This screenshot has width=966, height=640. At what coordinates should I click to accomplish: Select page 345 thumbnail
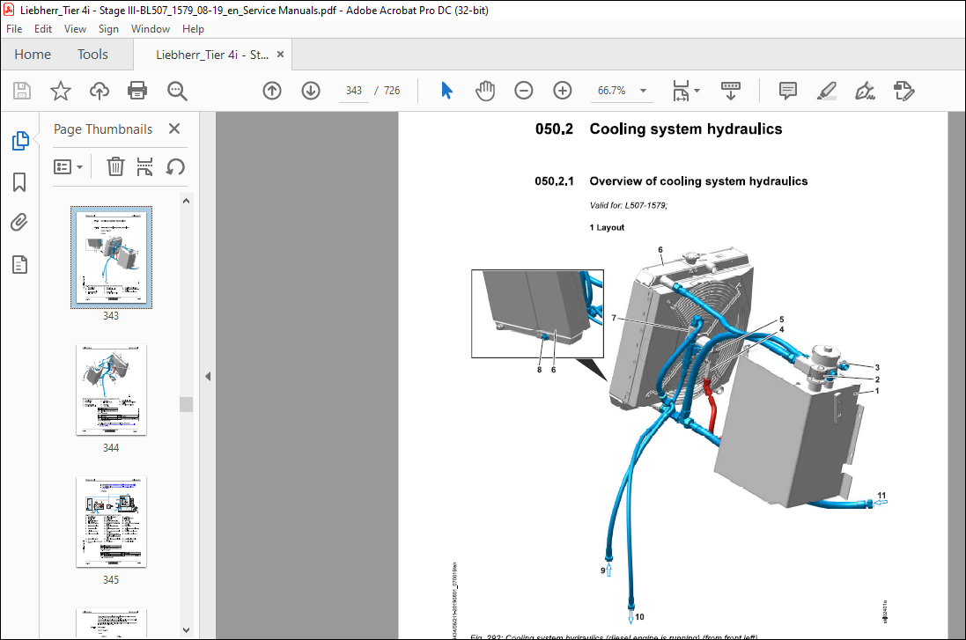111,522
